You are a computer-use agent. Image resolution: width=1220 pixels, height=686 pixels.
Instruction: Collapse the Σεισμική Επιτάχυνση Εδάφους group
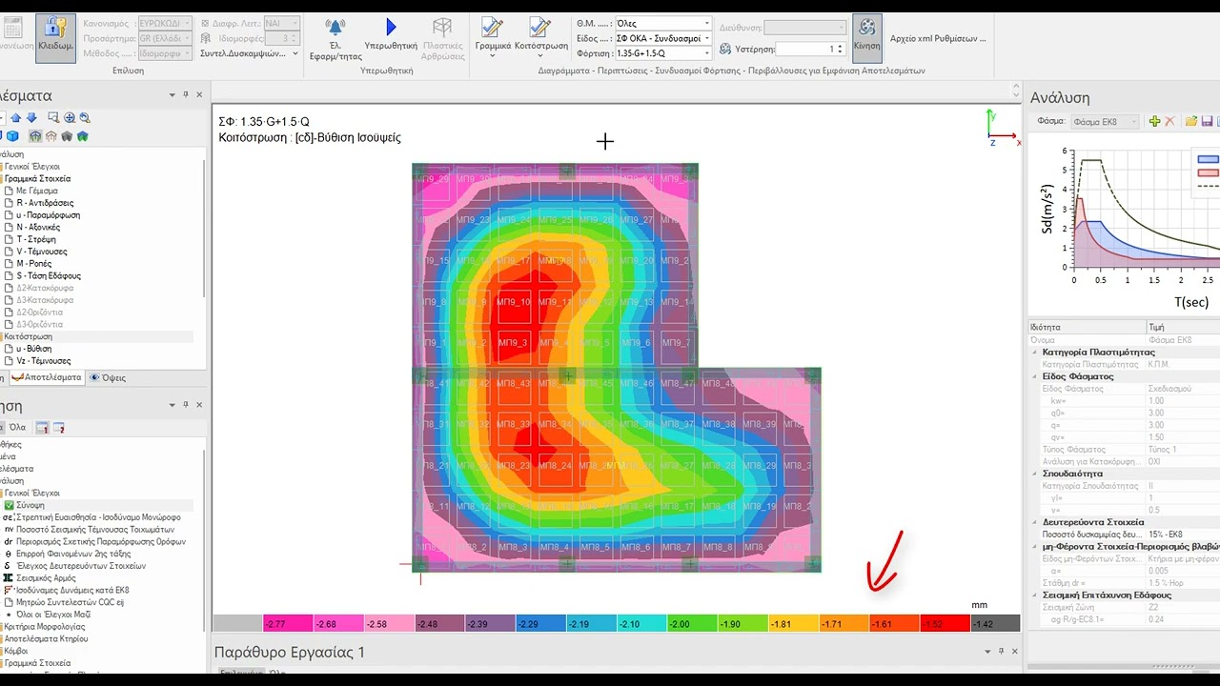(1036, 595)
